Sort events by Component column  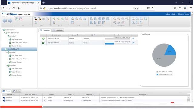pyautogui.click(x=90, y=95)
